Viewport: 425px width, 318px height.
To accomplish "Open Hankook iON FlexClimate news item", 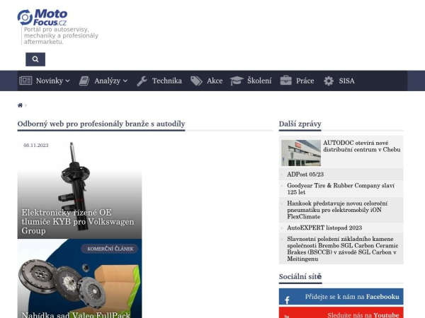I will 337,210.
